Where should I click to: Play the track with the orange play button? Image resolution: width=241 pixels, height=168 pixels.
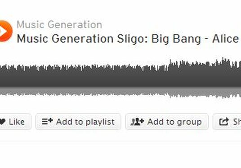coord(5,31)
